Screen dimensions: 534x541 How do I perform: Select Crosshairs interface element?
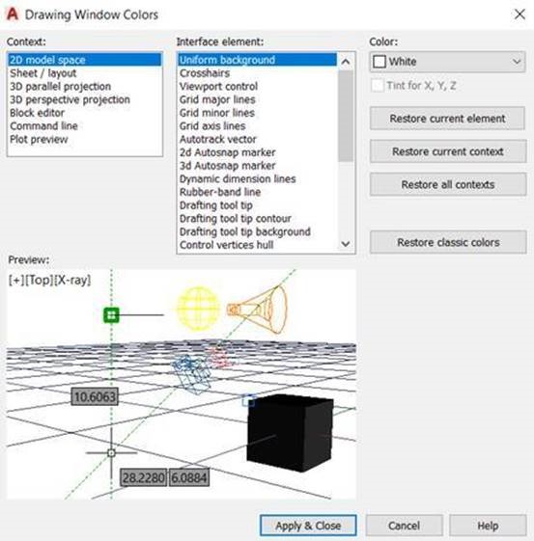pos(257,73)
